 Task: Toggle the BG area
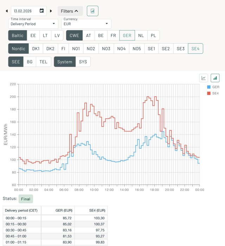pyautogui.click(x=30, y=62)
